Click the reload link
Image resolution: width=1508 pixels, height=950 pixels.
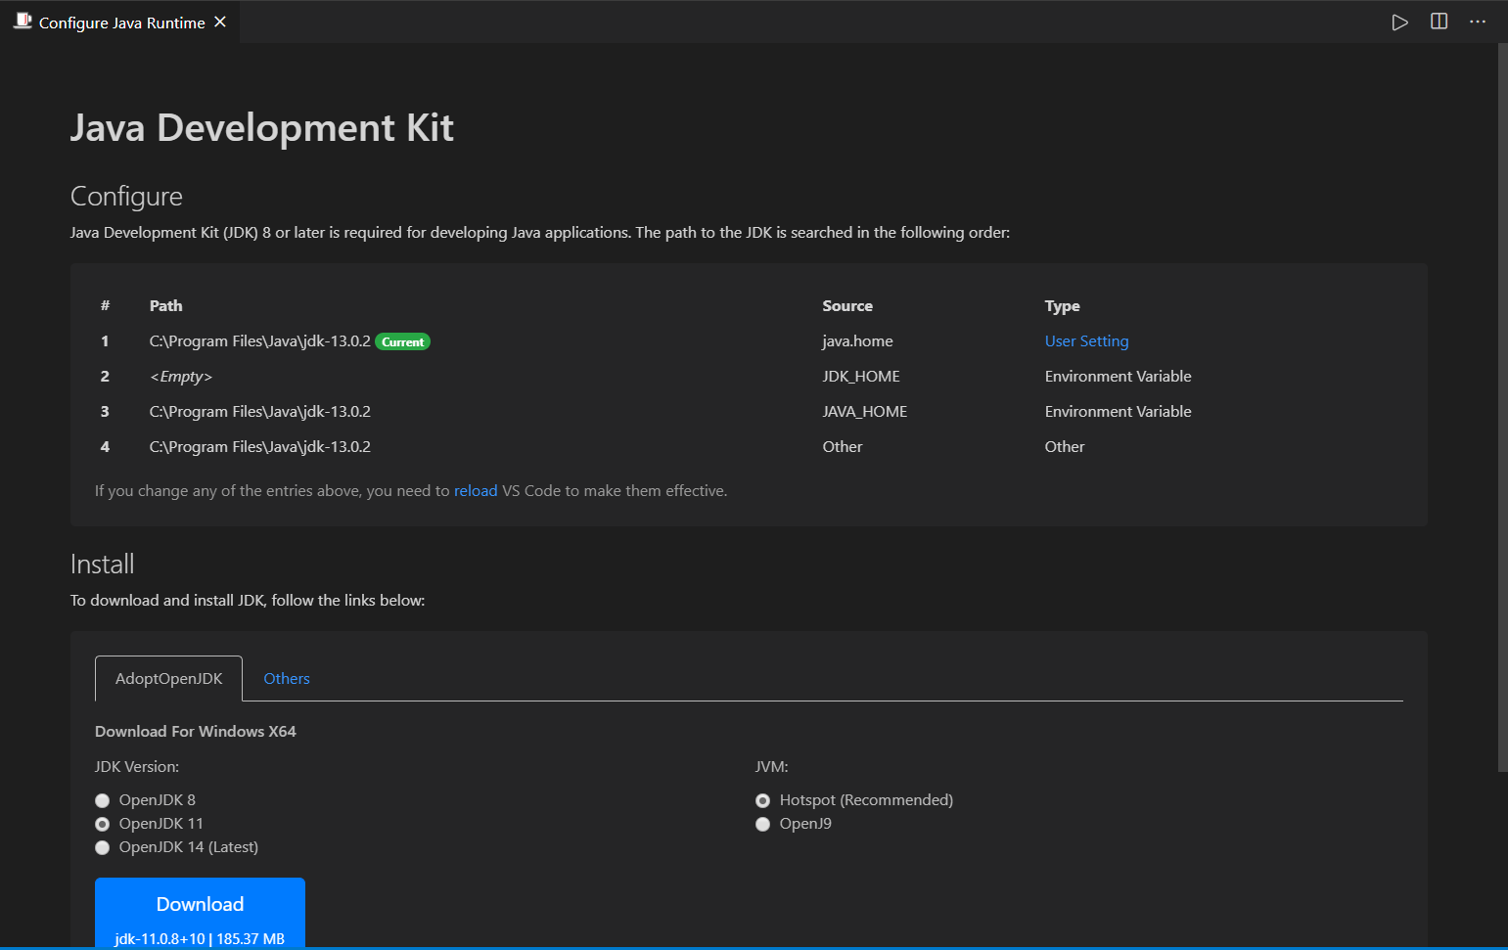476,490
